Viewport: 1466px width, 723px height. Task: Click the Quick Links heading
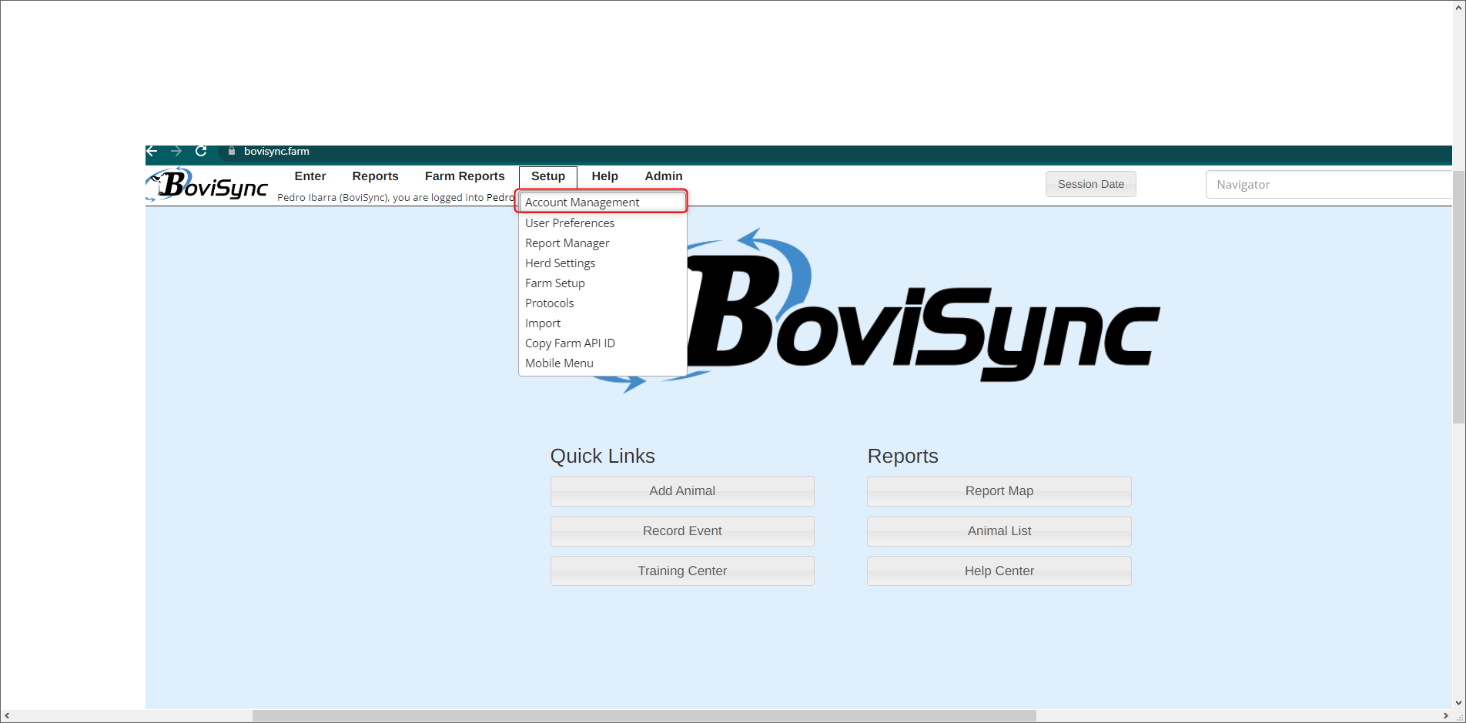tap(603, 456)
